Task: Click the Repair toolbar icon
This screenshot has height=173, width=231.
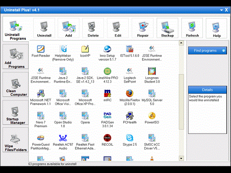Action: coord(142,28)
